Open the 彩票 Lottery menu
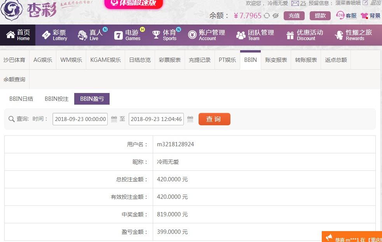This screenshot has width=382, height=242. point(55,35)
